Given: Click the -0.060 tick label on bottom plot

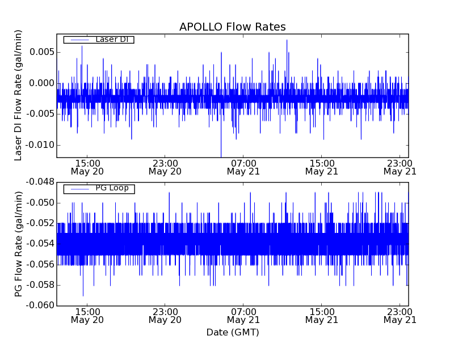Looking at the screenshot, I should (39, 305).
